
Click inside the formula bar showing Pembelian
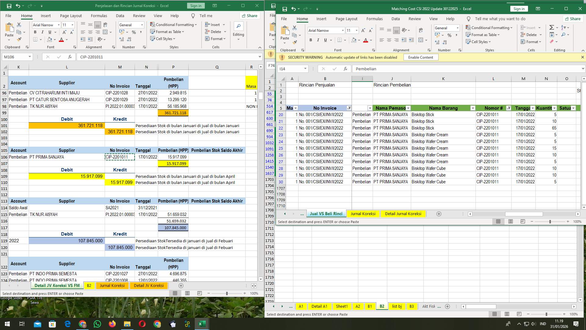tap(427, 69)
